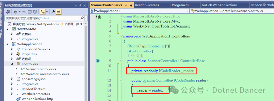274x101 pixels.
Task: Pin the Solution Explorer panel with pushpin
Action: click(x=80, y=5)
